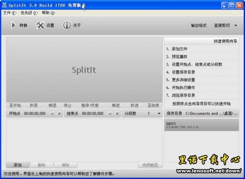Click the 删除 button
This screenshot has height=179, width=245.
point(42,165)
